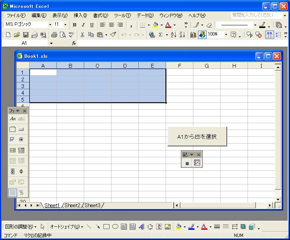The image size is (290, 240).
Task: Toggle Center alignment
Action: pos(111,25)
